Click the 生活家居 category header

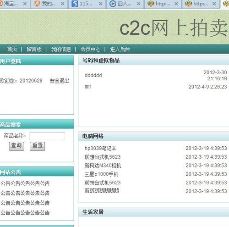click(93, 212)
